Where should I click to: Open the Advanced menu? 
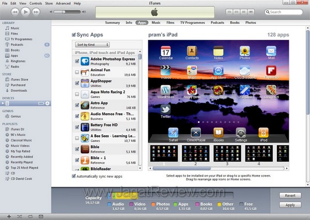[x=63, y=4]
